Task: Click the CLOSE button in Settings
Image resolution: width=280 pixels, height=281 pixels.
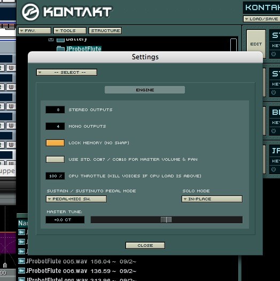Action: pos(145,245)
